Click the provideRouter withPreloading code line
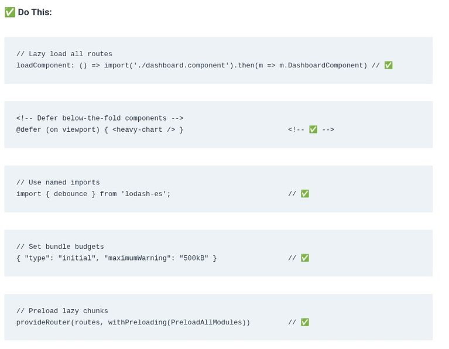The height and width of the screenshot is (349, 449). [x=133, y=322]
